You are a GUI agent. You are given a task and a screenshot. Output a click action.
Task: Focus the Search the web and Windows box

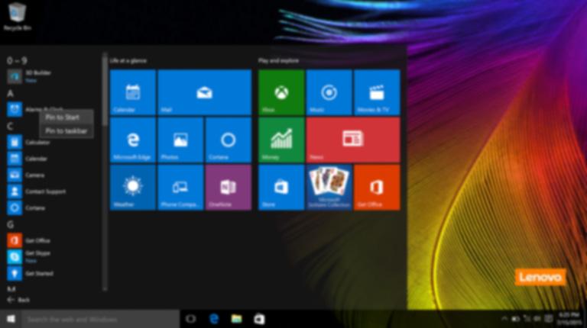pos(100,320)
